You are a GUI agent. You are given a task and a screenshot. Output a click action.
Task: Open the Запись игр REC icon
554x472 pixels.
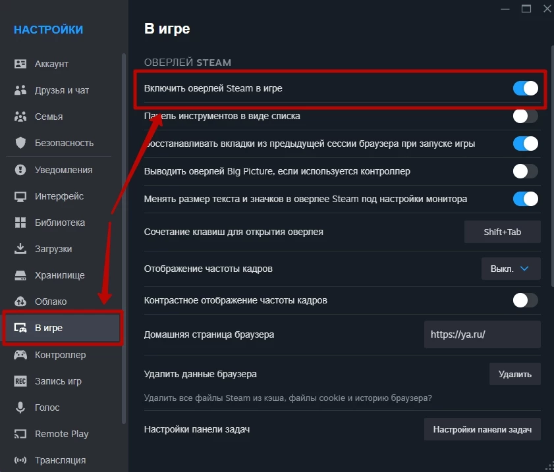pyautogui.click(x=20, y=381)
